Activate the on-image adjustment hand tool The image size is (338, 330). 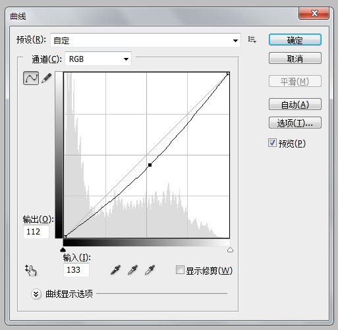click(x=31, y=270)
